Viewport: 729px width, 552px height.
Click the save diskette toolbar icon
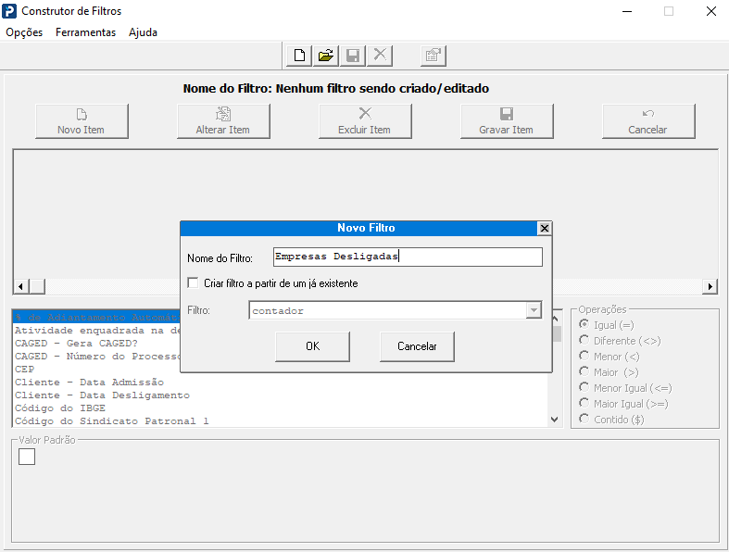click(353, 56)
